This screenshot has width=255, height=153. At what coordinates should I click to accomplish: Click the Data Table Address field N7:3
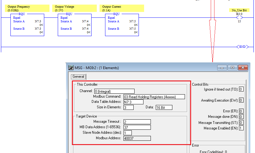click(x=133, y=102)
